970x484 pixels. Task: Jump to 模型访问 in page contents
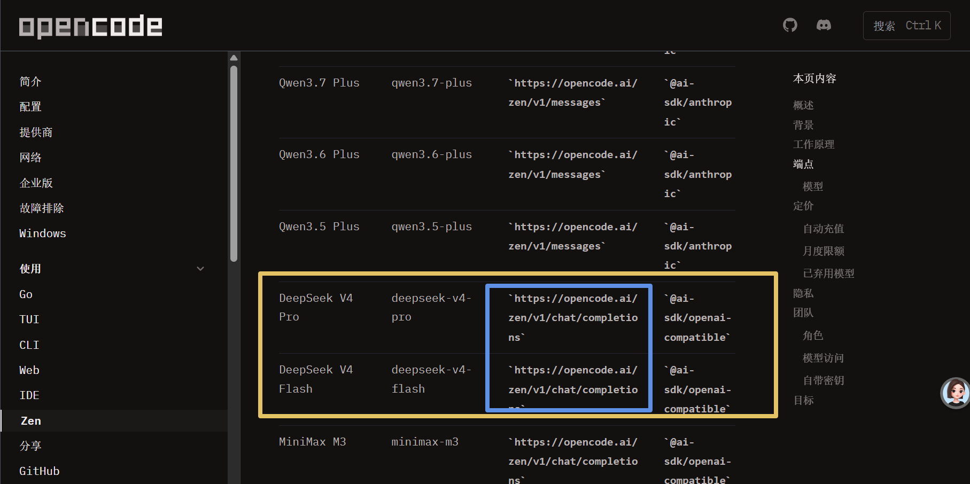click(x=824, y=358)
